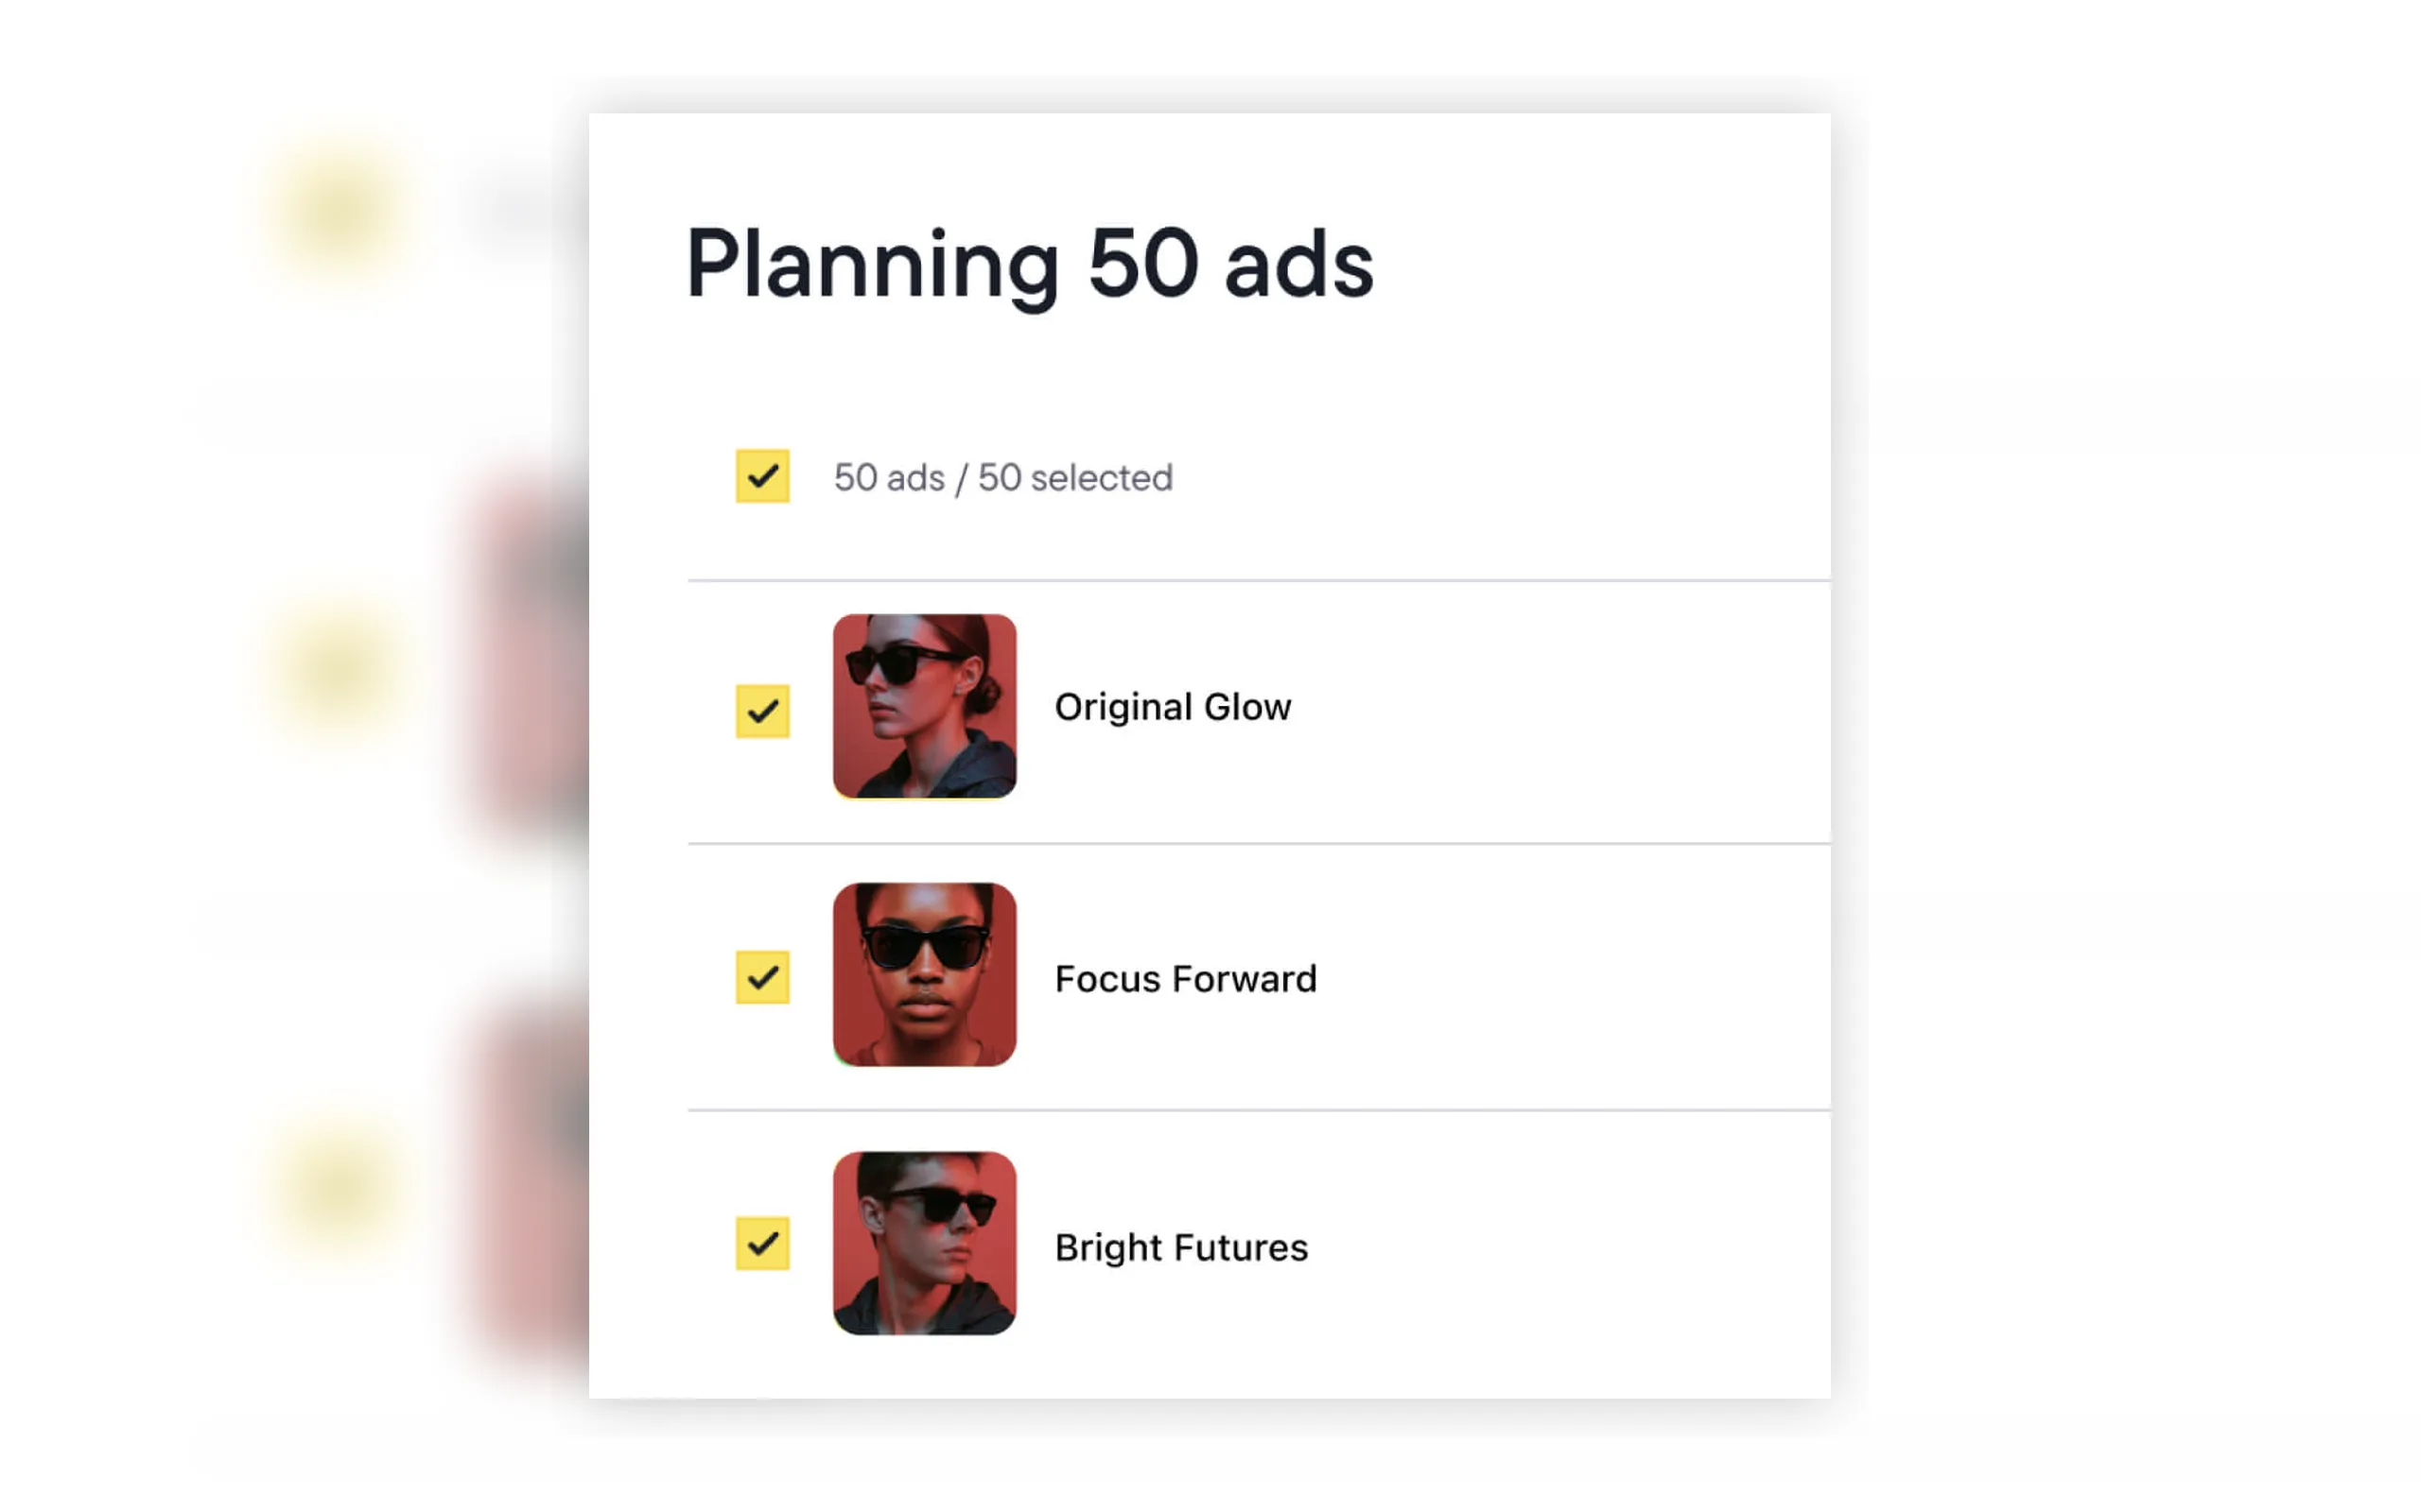Click the upper blurred red thumbnail behind the panel
The width and height of the screenshot is (2421, 1512).
click(525, 660)
